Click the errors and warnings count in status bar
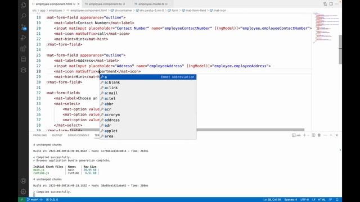Image resolution: width=360 pixels, height=202 pixels. point(52,200)
